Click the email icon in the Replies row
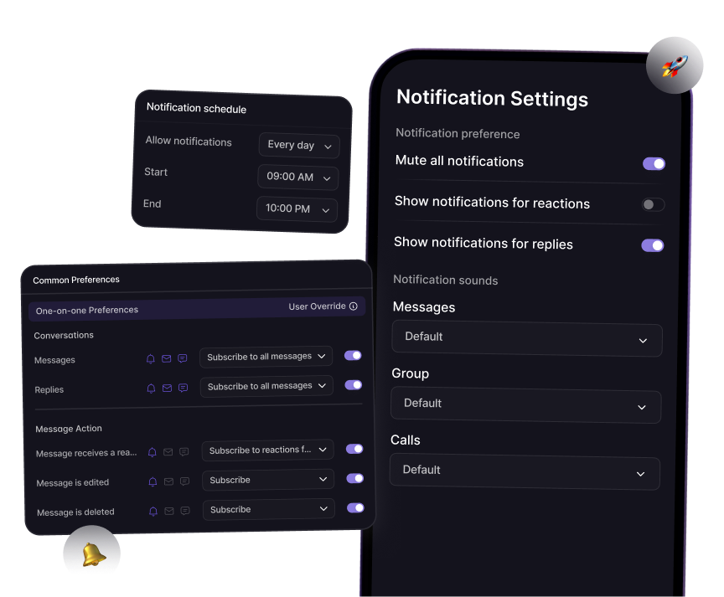724x597 pixels. [167, 389]
